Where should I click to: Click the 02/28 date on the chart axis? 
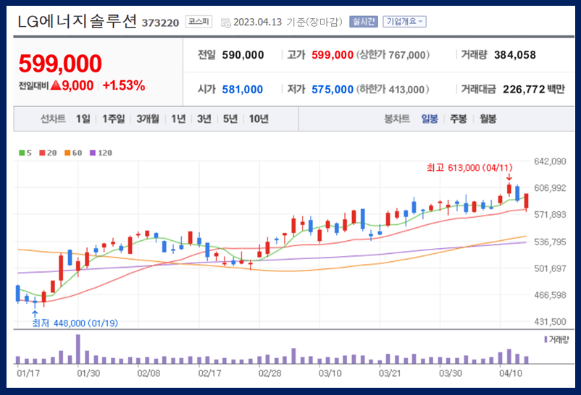(x=269, y=373)
